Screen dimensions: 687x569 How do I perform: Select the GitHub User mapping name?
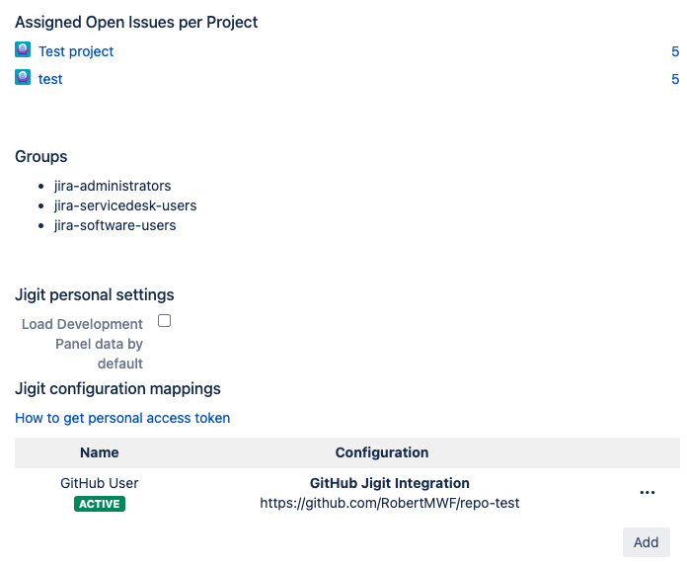click(100, 483)
